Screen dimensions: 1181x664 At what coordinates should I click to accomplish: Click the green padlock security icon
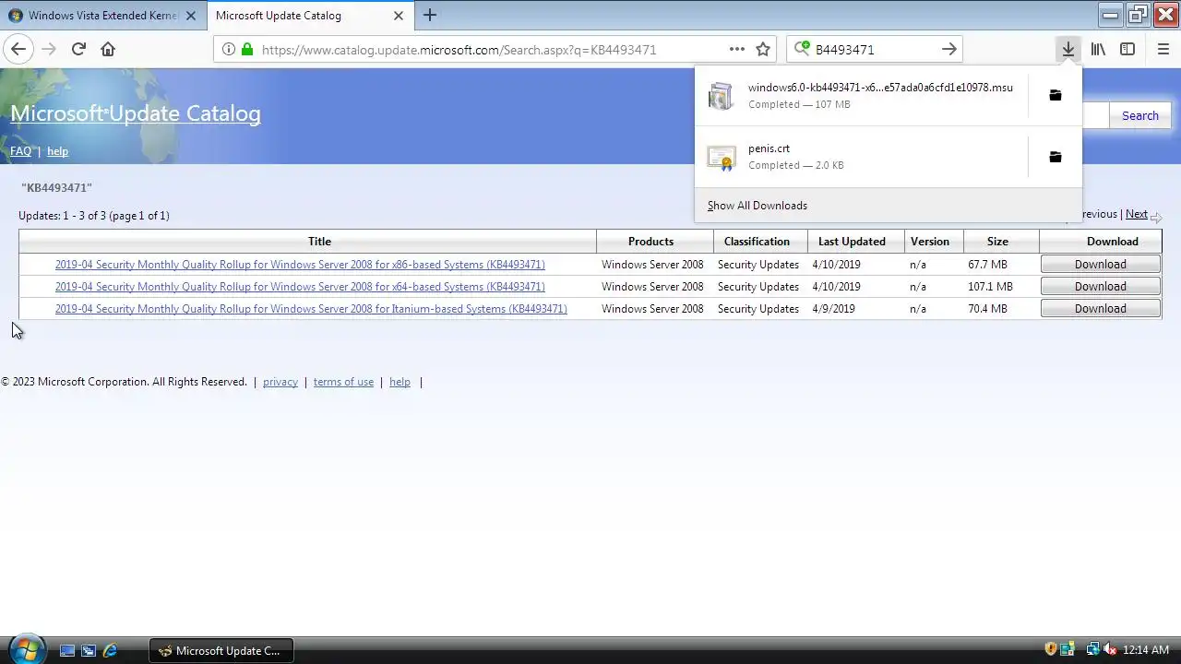(246, 49)
